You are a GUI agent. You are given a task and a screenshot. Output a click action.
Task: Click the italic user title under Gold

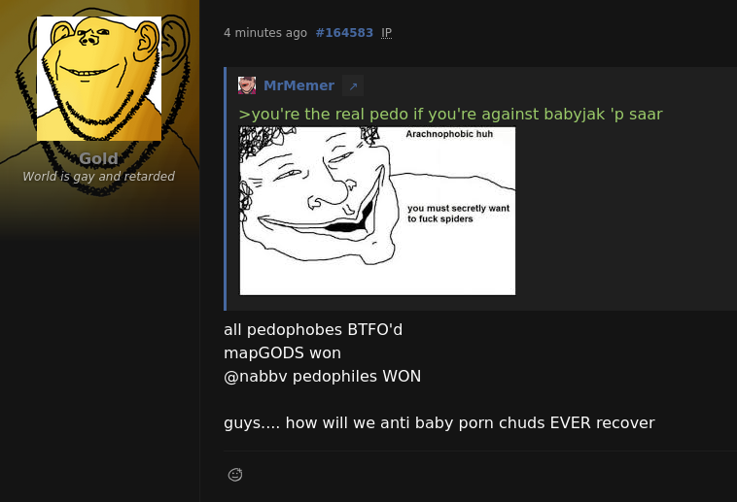click(x=99, y=176)
